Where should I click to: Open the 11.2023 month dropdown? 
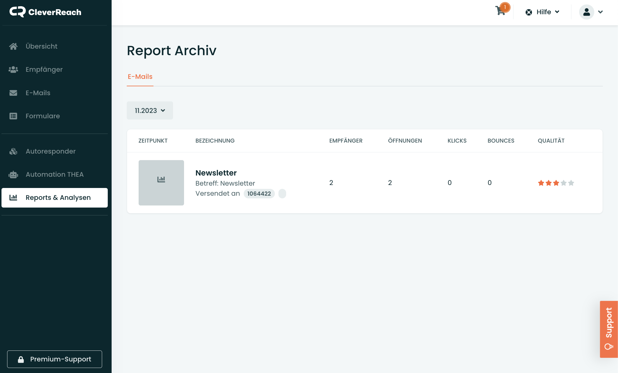(x=150, y=111)
